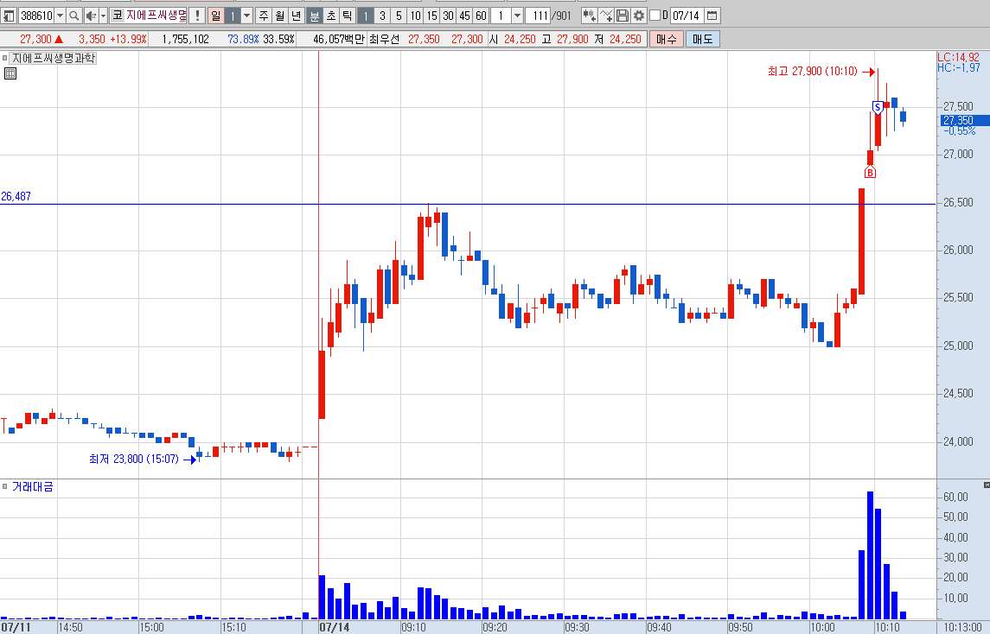Click the 111 candle count input field
Screen dimensions: 990x634
pos(539,16)
